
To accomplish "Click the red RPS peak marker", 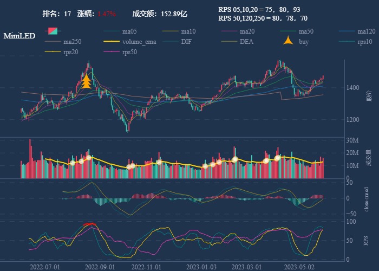I will [x=90, y=224].
